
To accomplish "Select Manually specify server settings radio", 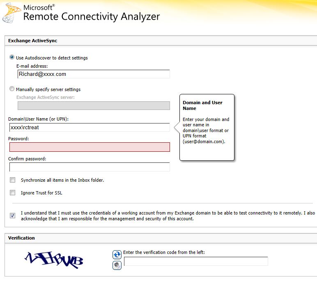I will [x=12, y=89].
